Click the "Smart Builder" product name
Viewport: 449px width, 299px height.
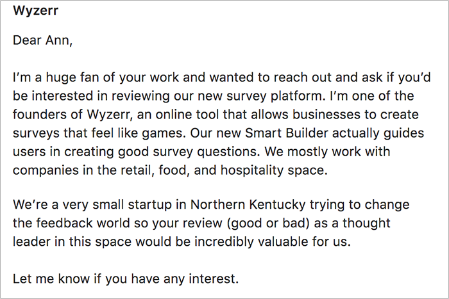286,133
